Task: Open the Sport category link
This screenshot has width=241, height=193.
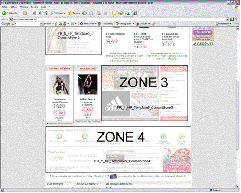Action: click(x=140, y=56)
